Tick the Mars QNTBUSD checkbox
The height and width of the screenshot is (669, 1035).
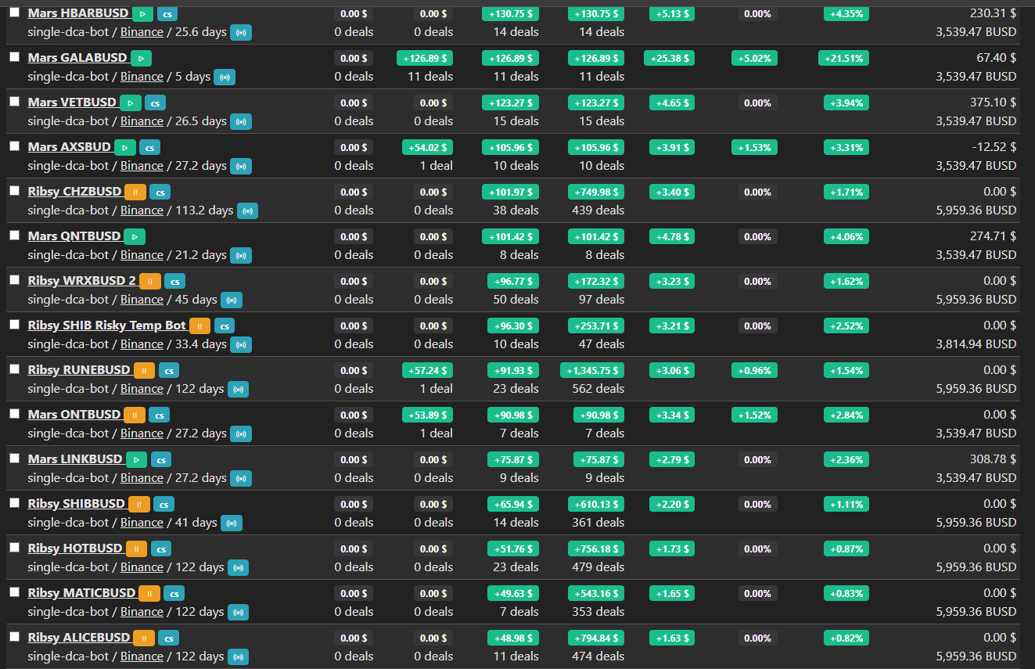point(14,235)
